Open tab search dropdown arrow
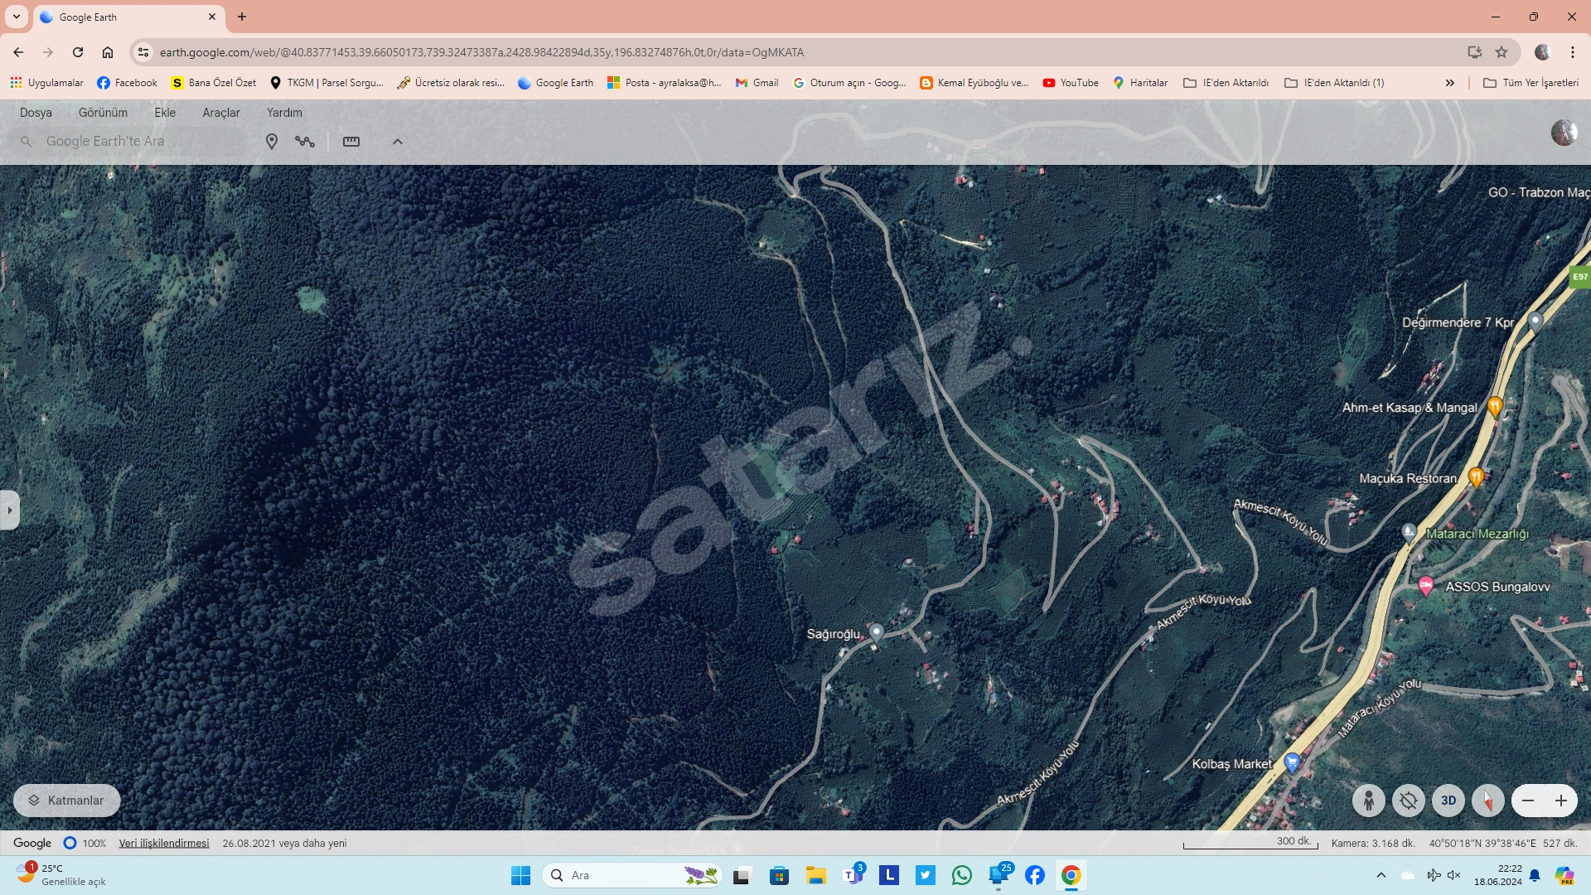Viewport: 1591px width, 895px height. (x=17, y=17)
